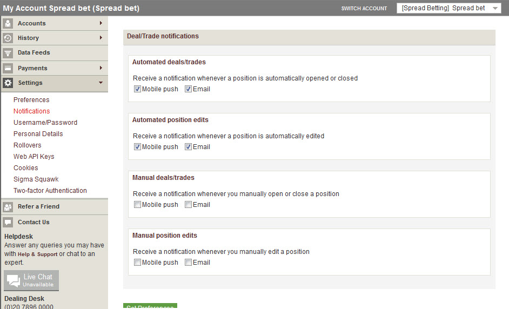The width and height of the screenshot is (509, 309).
Task: Click the Live Chat bubbles icon
Action: click(x=14, y=281)
